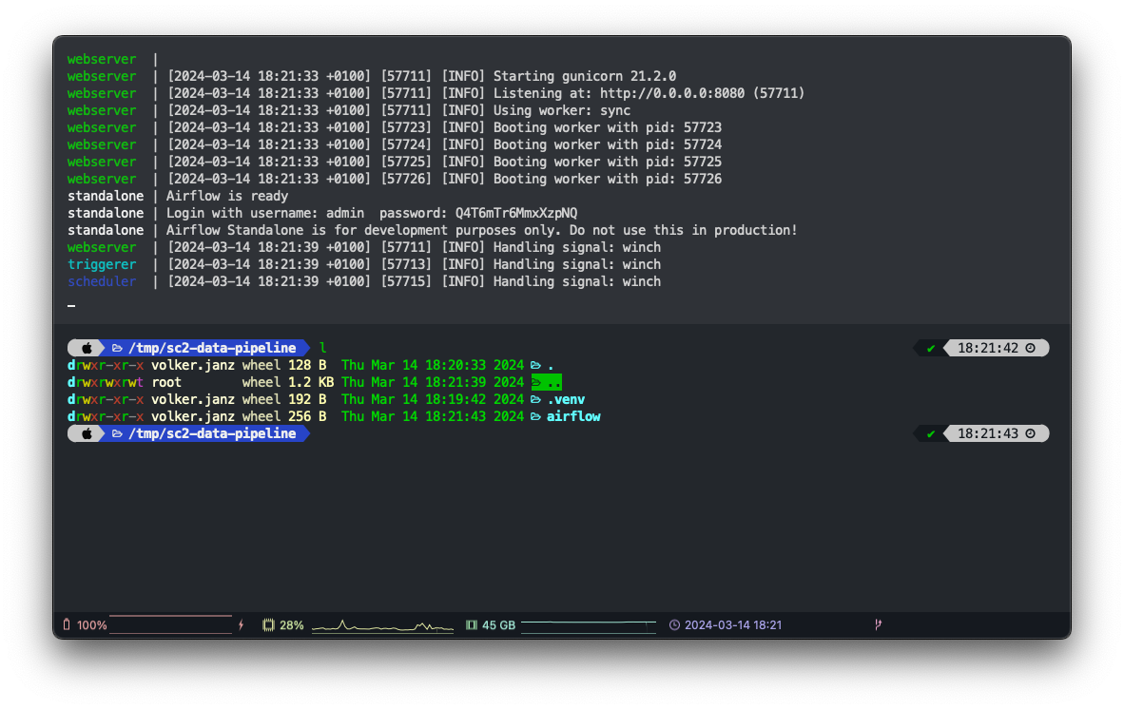Click the clock icon after 18:21:42 timestamp
Image resolution: width=1124 pixels, height=709 pixels.
[x=1030, y=348]
